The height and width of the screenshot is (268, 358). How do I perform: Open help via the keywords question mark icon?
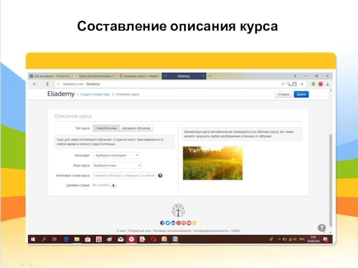click(x=160, y=176)
